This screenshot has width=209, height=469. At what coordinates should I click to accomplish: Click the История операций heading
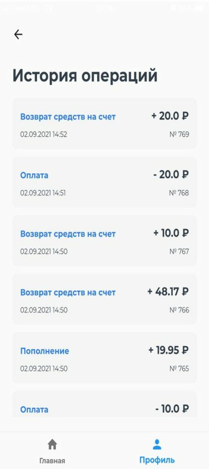tap(85, 76)
